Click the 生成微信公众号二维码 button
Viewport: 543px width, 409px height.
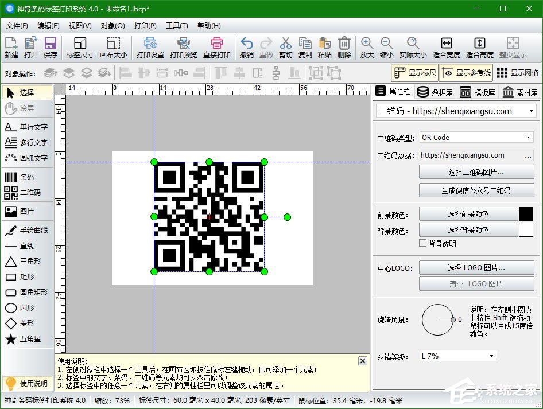(476, 190)
